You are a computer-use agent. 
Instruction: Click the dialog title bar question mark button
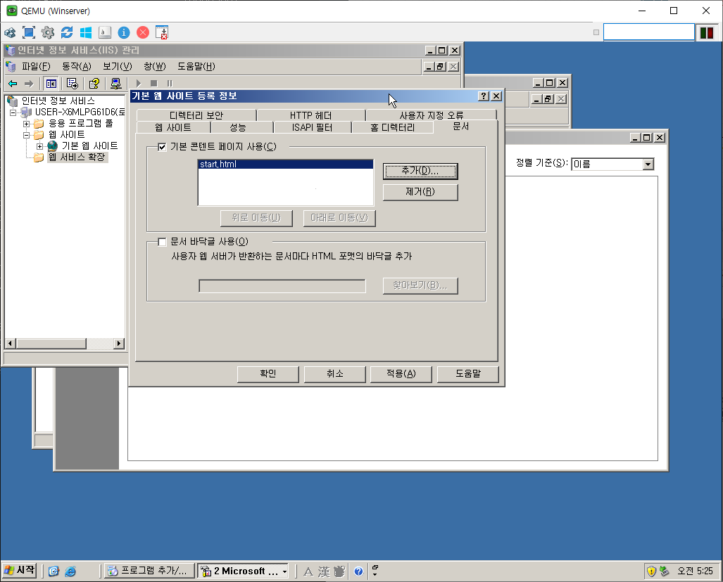point(483,96)
